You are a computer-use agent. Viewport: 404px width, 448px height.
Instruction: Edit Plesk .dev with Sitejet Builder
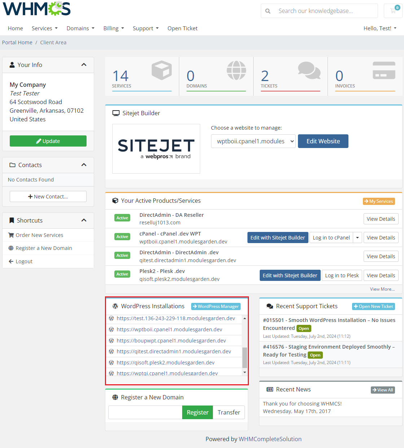[x=290, y=275]
